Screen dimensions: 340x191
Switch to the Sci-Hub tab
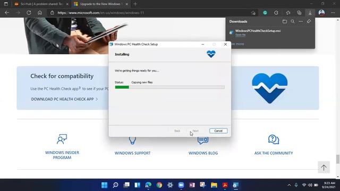(x=41, y=4)
